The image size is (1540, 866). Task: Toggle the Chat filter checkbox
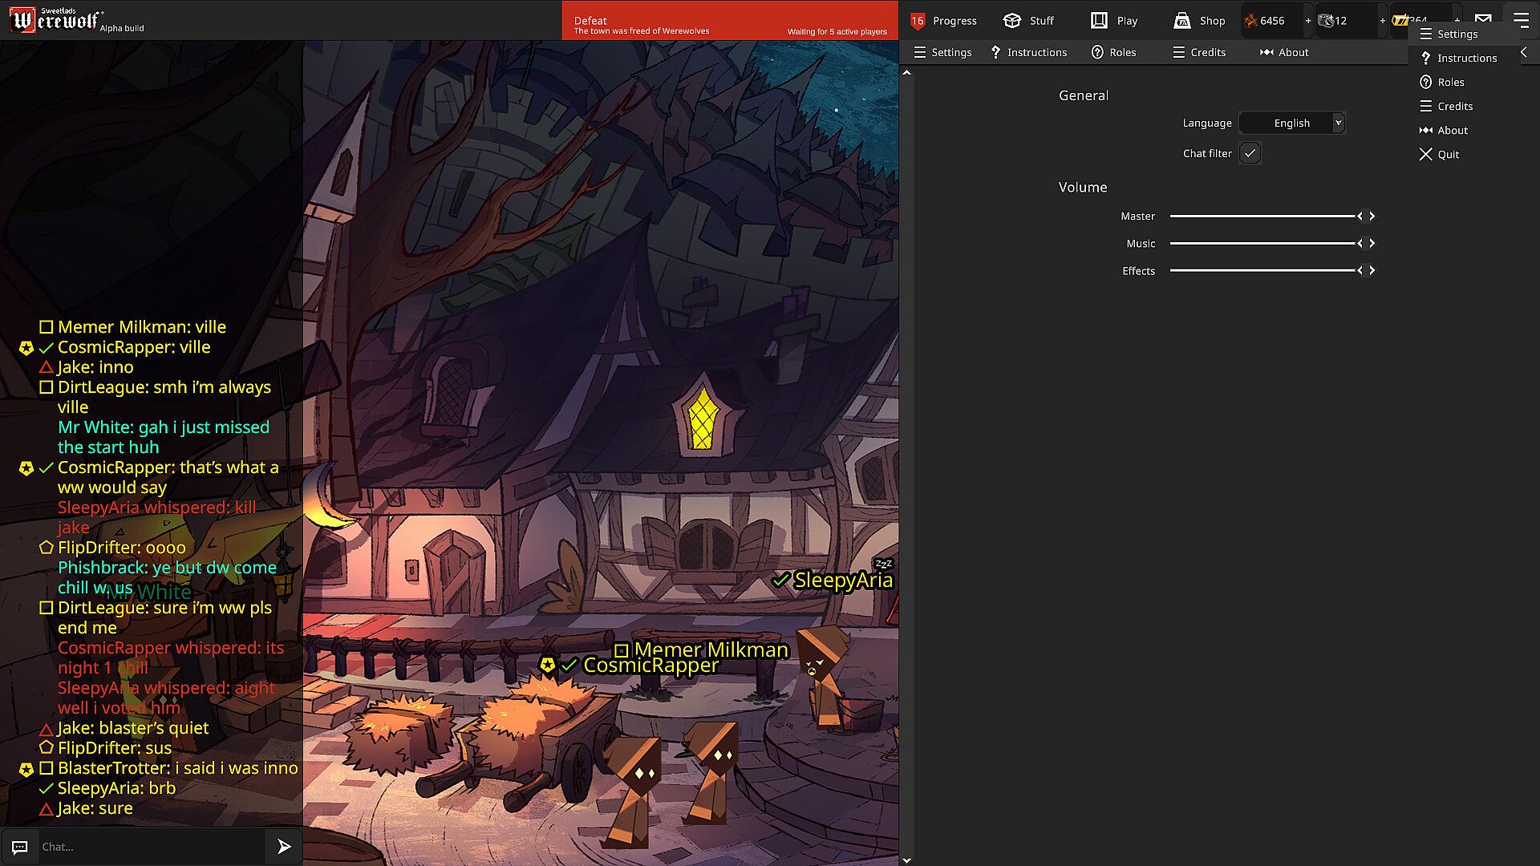click(x=1250, y=153)
